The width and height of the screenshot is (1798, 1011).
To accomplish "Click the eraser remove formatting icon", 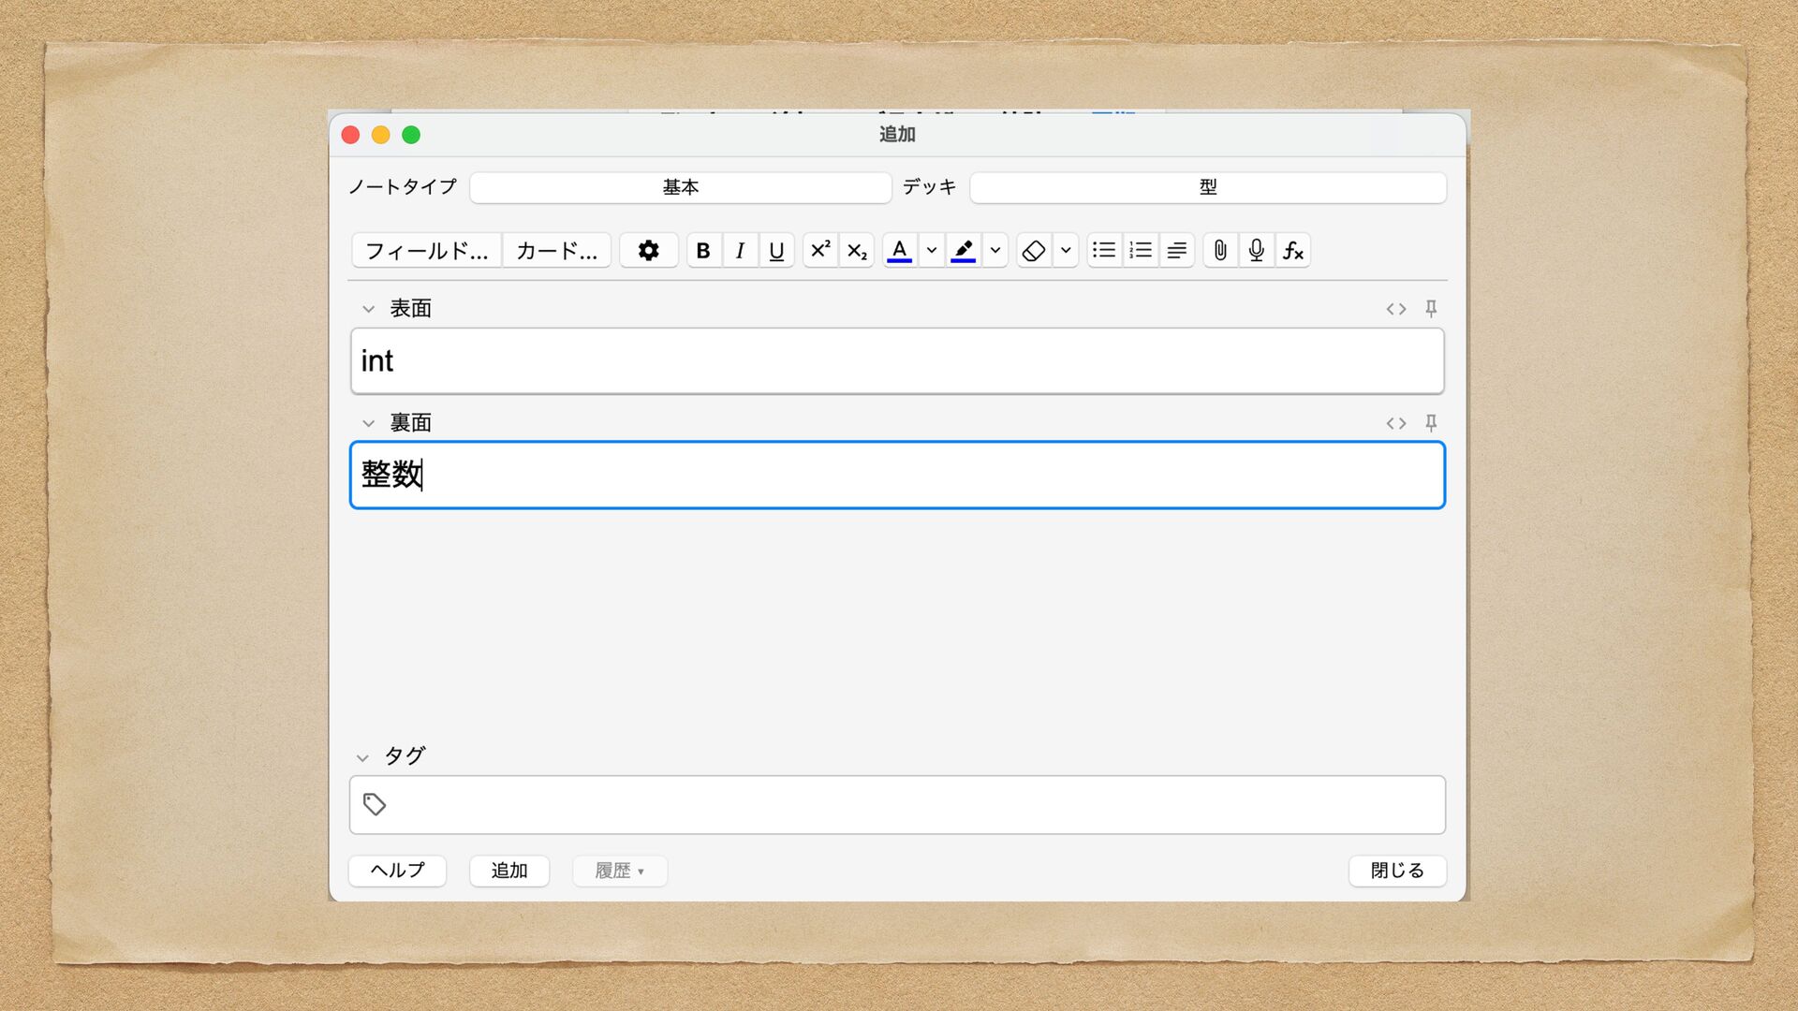I will pyautogui.click(x=1034, y=251).
